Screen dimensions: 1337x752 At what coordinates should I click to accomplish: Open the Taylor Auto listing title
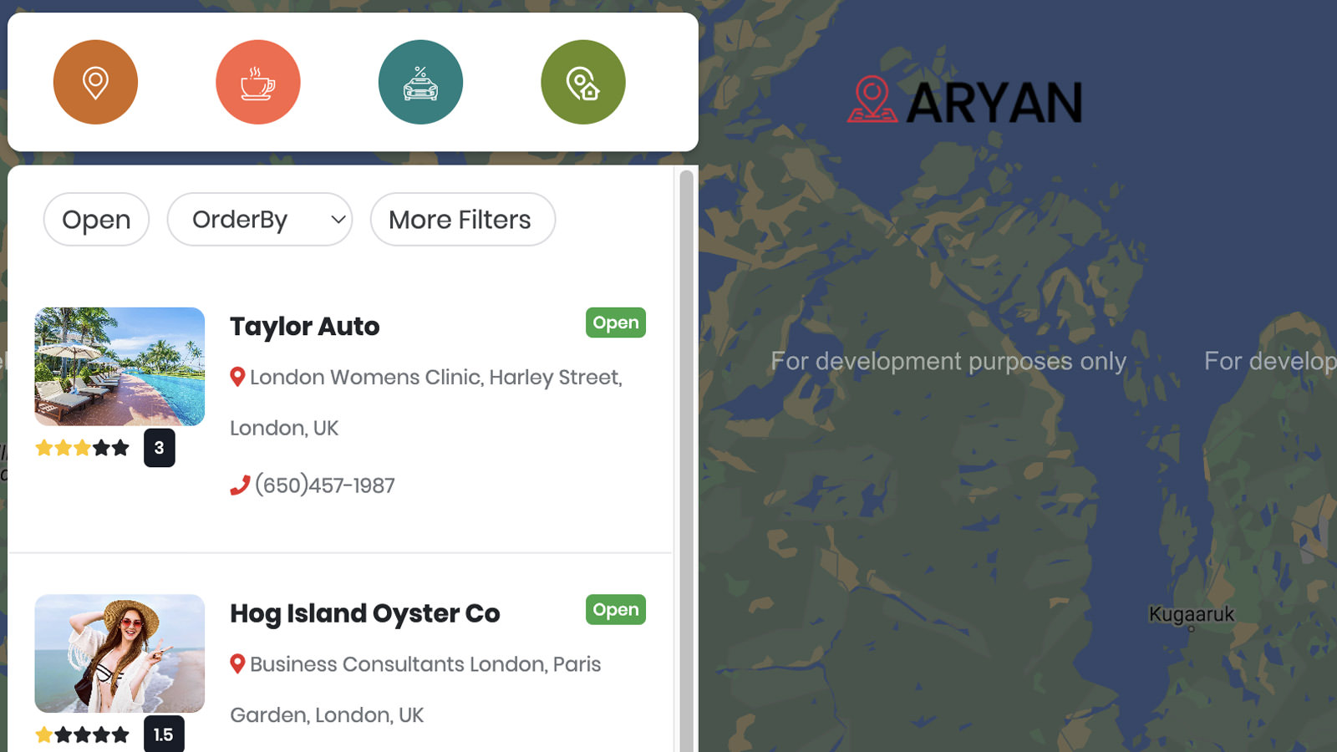click(x=304, y=326)
